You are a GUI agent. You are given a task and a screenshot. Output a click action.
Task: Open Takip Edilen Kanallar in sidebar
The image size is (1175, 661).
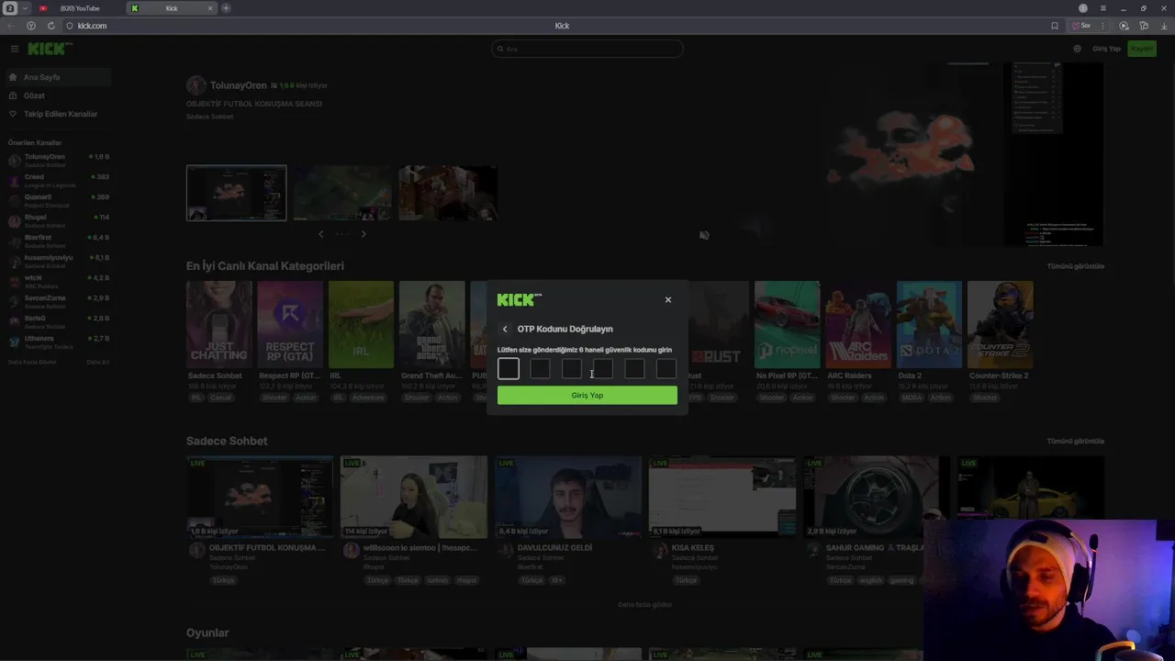click(x=57, y=114)
